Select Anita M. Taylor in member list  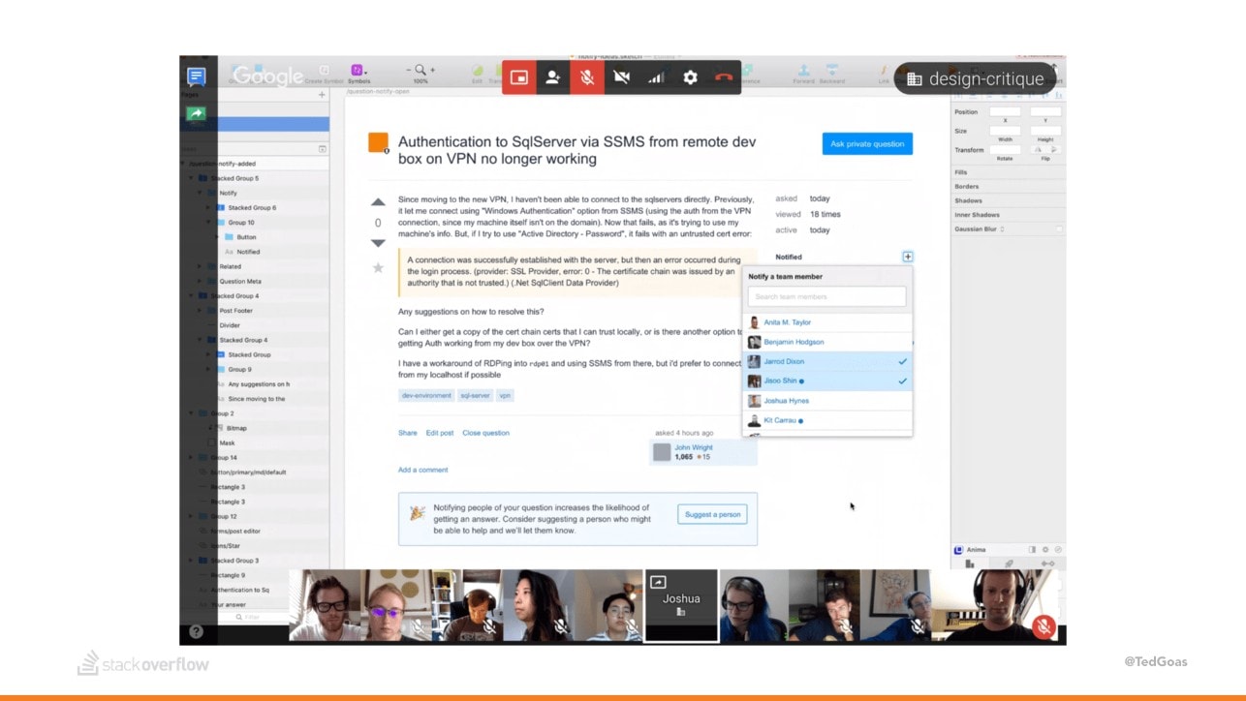pos(827,322)
